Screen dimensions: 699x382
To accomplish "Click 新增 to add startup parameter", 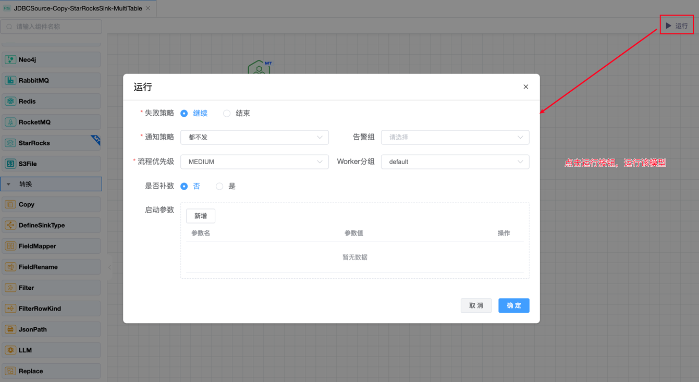I will [201, 216].
